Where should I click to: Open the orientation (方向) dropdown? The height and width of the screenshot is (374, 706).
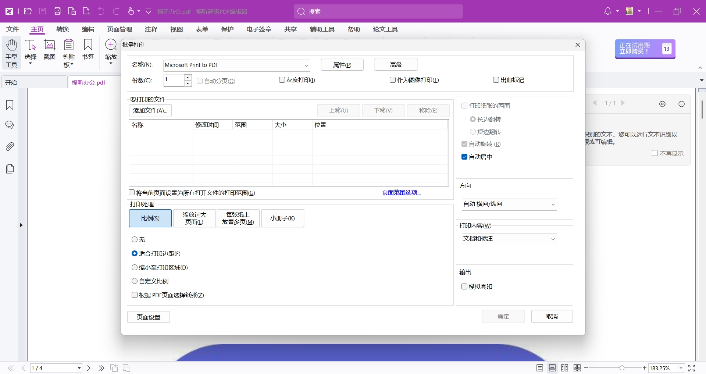pyautogui.click(x=509, y=204)
